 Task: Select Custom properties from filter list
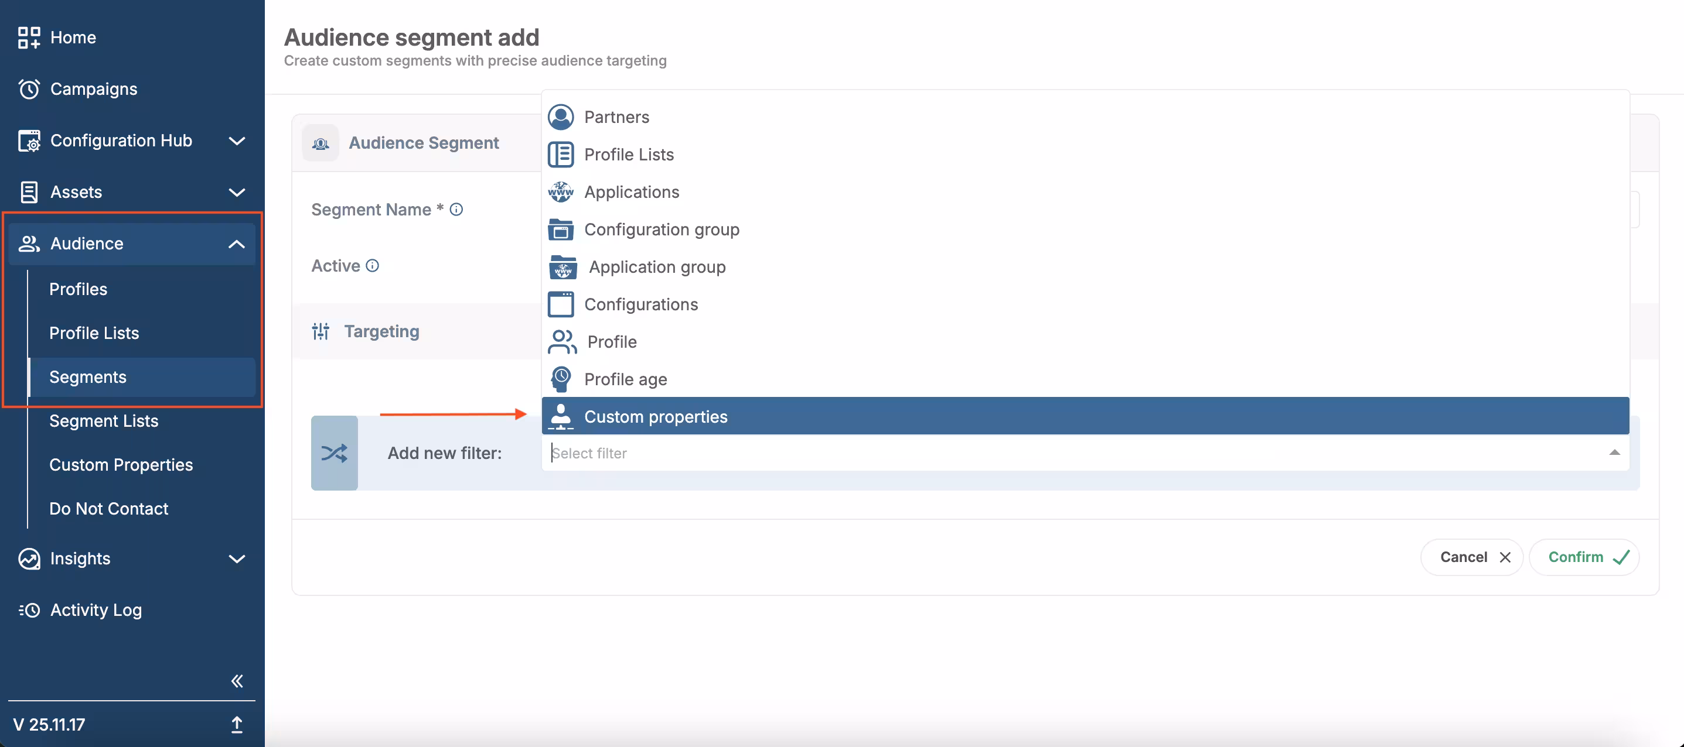coord(655,416)
